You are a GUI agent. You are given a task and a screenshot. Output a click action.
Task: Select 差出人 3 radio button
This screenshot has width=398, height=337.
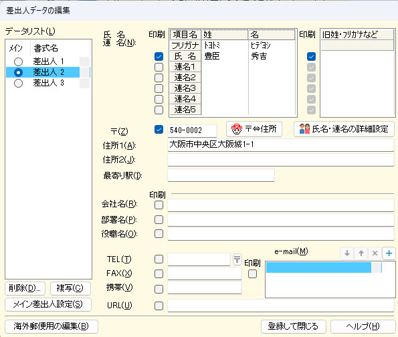click(18, 83)
